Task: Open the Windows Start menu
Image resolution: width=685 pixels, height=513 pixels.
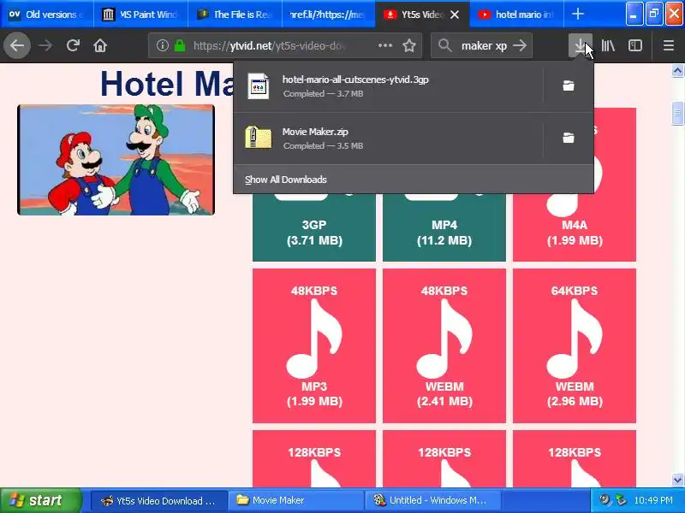Action: point(40,500)
